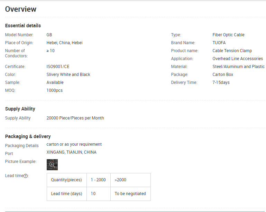266x212 pixels.
Task: Click the Essential details heading
Action: pyautogui.click(x=23, y=26)
